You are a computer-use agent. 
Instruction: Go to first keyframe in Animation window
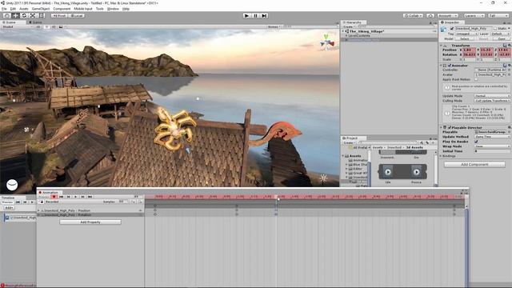click(62, 197)
